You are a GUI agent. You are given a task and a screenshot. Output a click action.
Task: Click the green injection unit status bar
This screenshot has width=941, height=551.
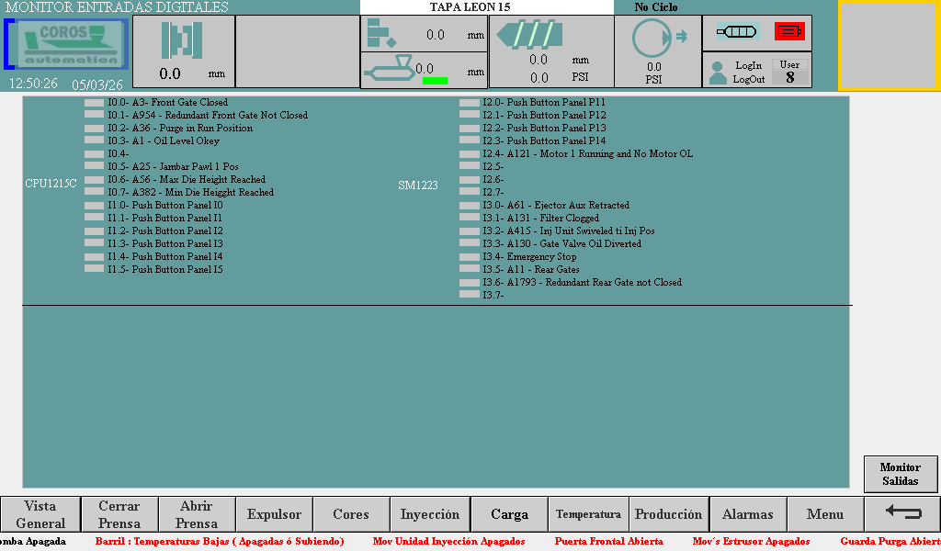pyautogui.click(x=435, y=81)
